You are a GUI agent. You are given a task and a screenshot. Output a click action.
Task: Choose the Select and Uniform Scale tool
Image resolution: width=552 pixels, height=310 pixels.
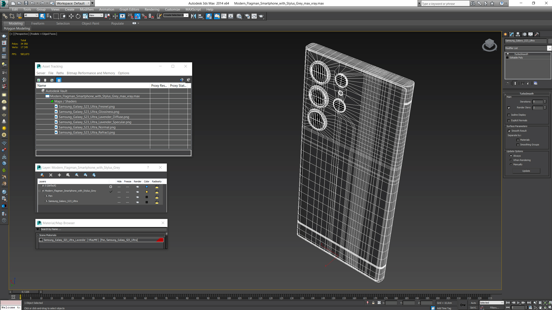[85, 16]
